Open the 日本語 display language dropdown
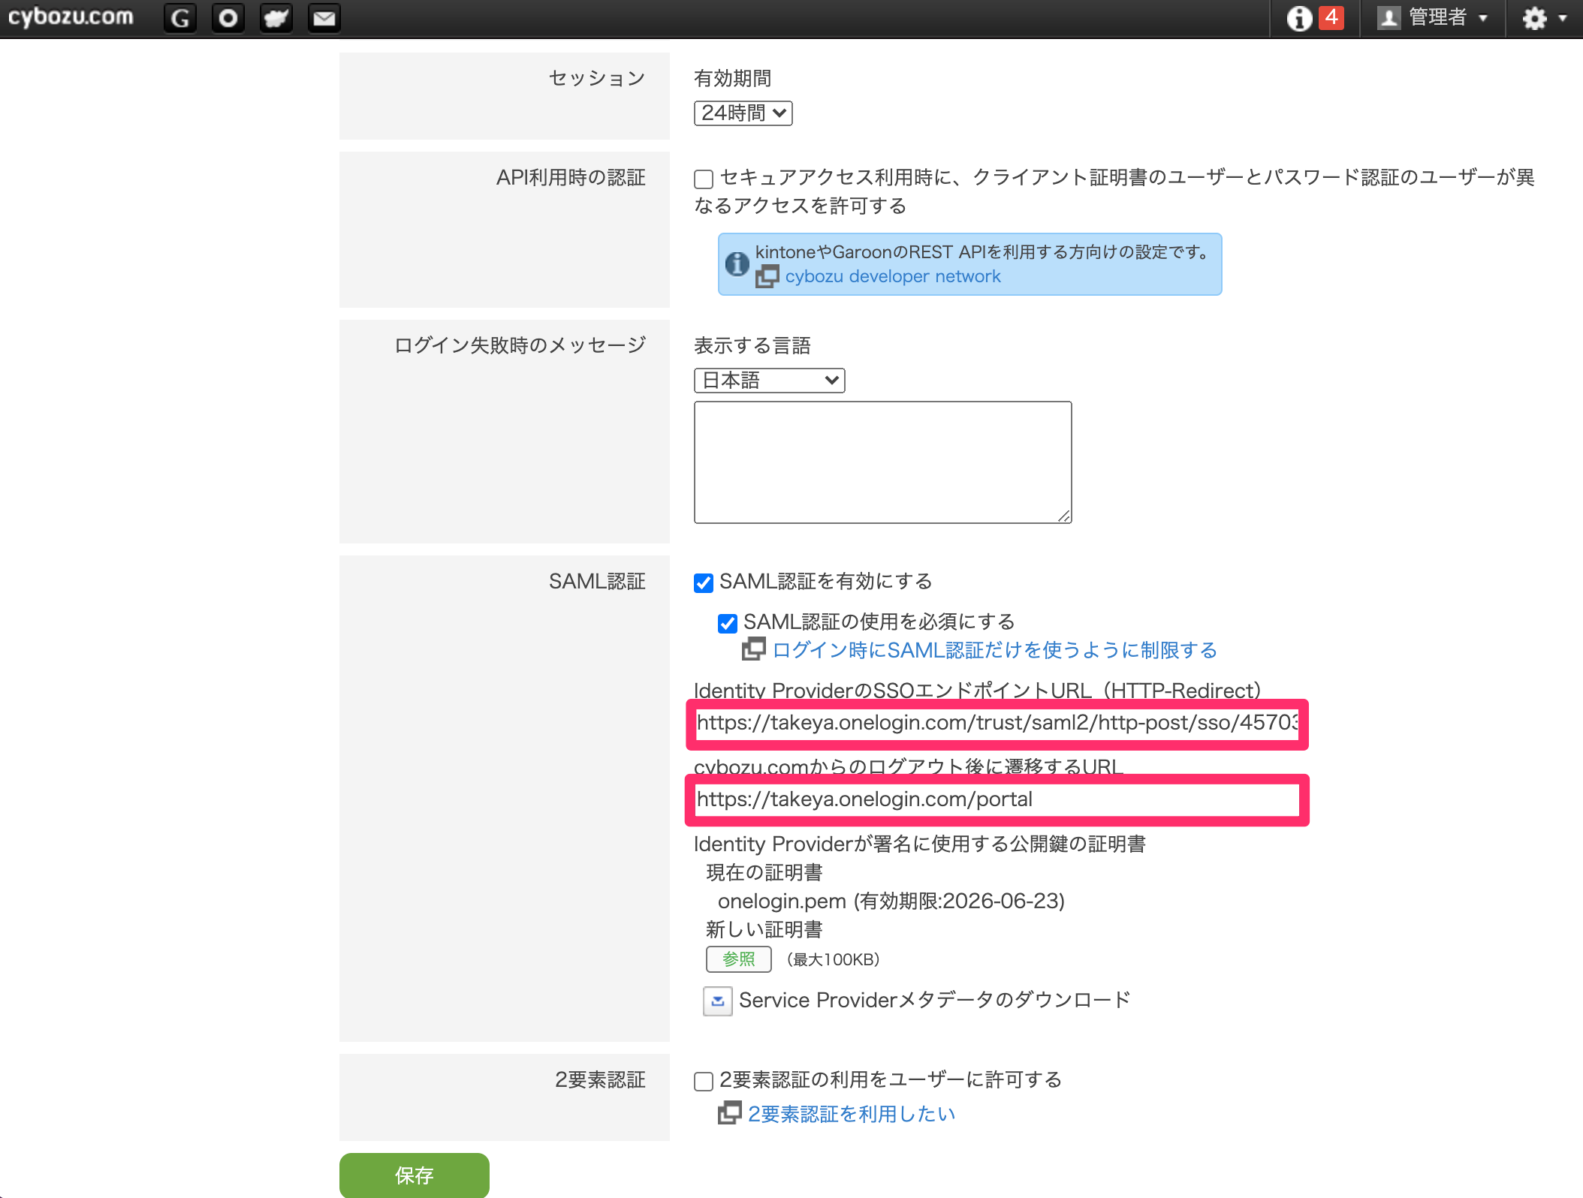This screenshot has width=1583, height=1198. (769, 381)
